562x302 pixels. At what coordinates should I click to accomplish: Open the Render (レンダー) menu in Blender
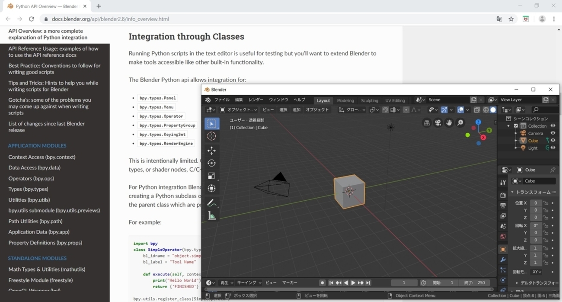point(256,100)
